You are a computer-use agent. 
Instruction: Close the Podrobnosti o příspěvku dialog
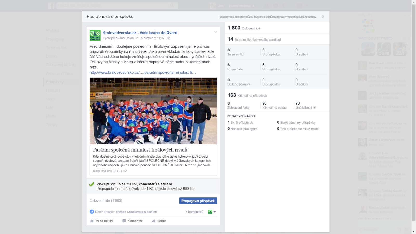click(x=323, y=17)
